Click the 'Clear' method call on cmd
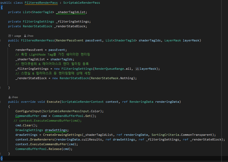The width and height of the screenshot is (228, 162). pyautogui.click(x=27, y=125)
